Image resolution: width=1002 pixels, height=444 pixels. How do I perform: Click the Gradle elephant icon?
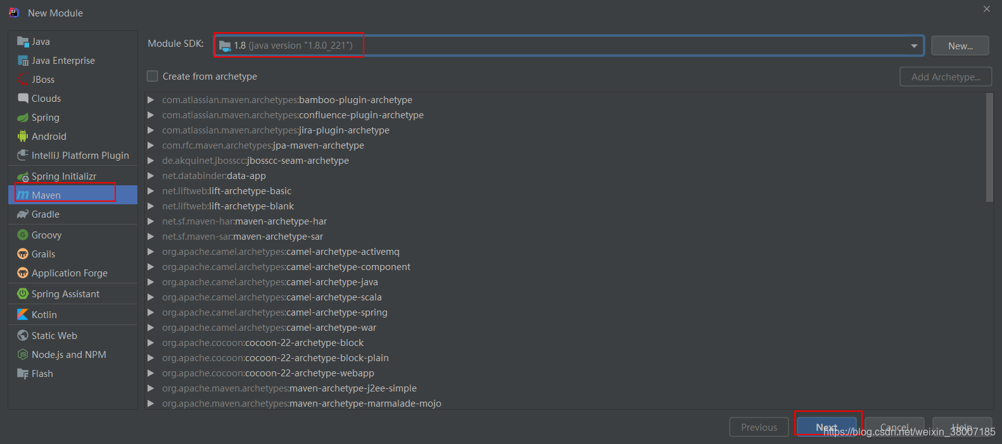23,214
